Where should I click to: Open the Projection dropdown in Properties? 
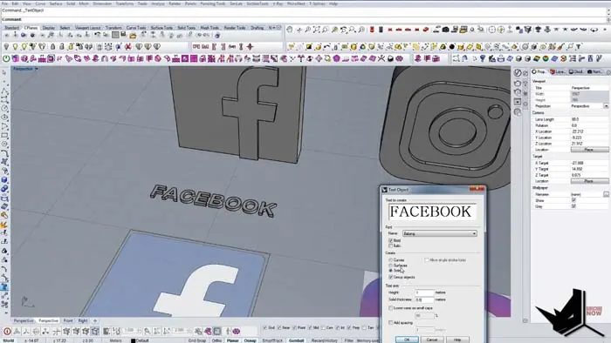click(606, 106)
